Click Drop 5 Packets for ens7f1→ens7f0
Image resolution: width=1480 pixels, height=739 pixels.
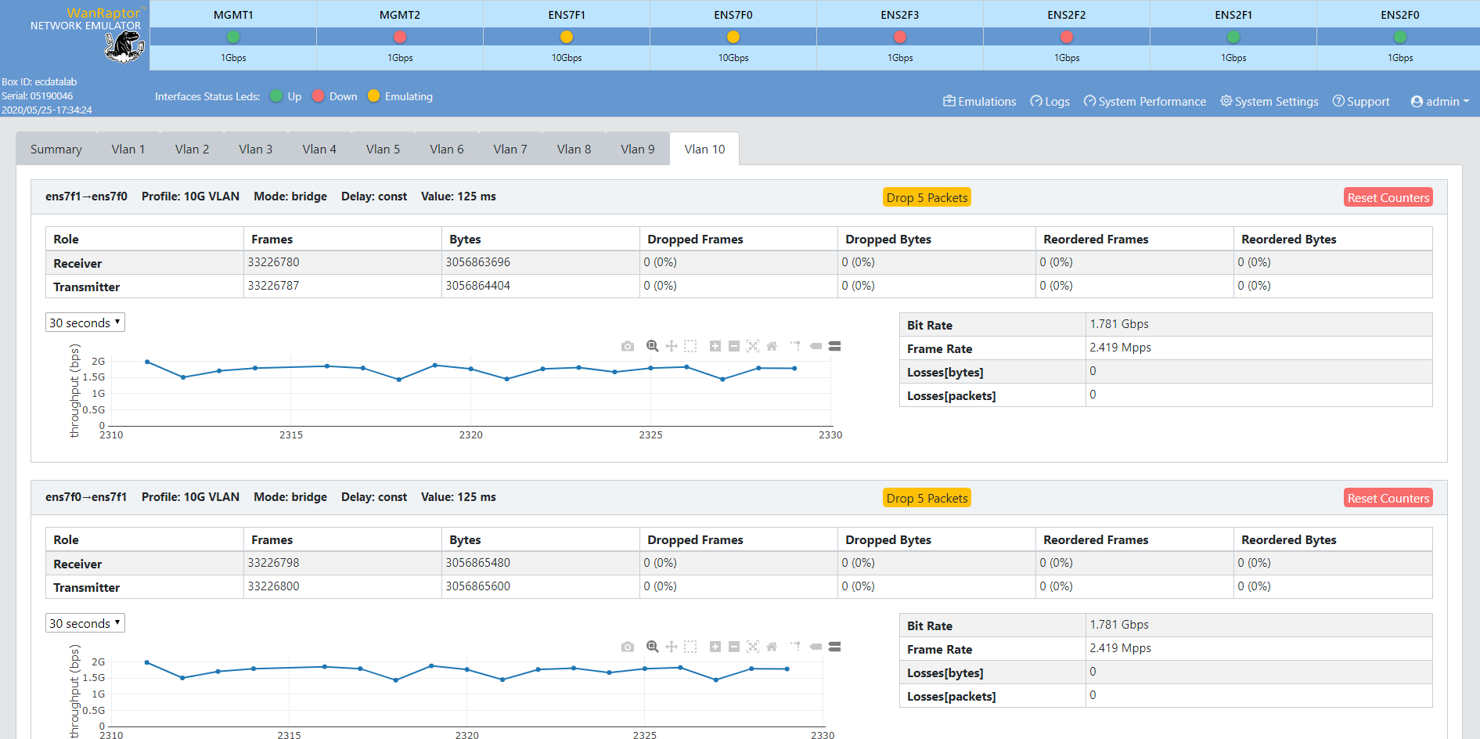[x=927, y=196]
